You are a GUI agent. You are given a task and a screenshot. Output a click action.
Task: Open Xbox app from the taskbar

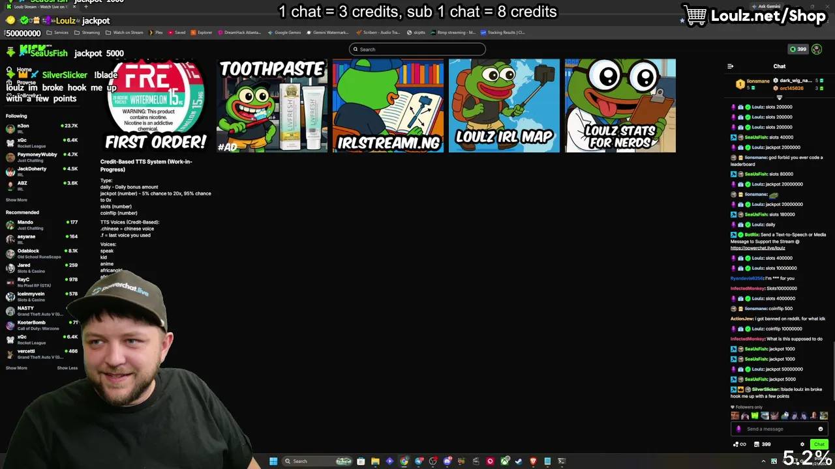coord(504,461)
